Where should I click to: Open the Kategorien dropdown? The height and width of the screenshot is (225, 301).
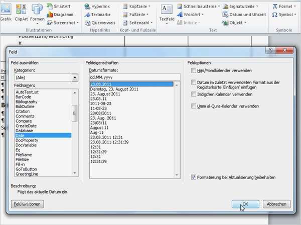tap(75, 77)
